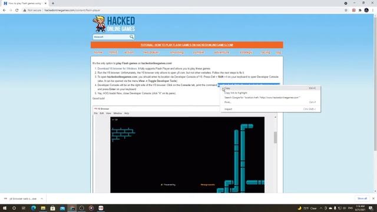
Task: Click the Hacked Online Games logo
Action: coord(114,24)
